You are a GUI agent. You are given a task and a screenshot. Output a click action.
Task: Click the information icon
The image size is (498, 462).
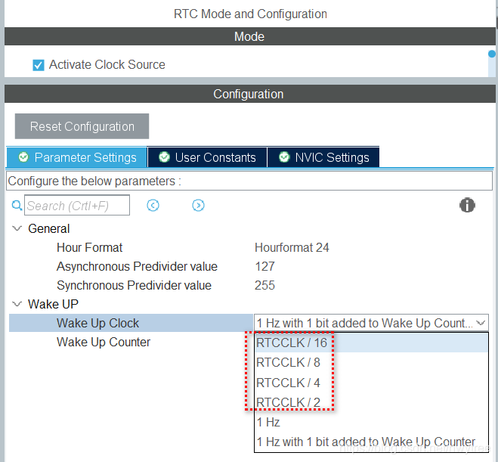(467, 205)
